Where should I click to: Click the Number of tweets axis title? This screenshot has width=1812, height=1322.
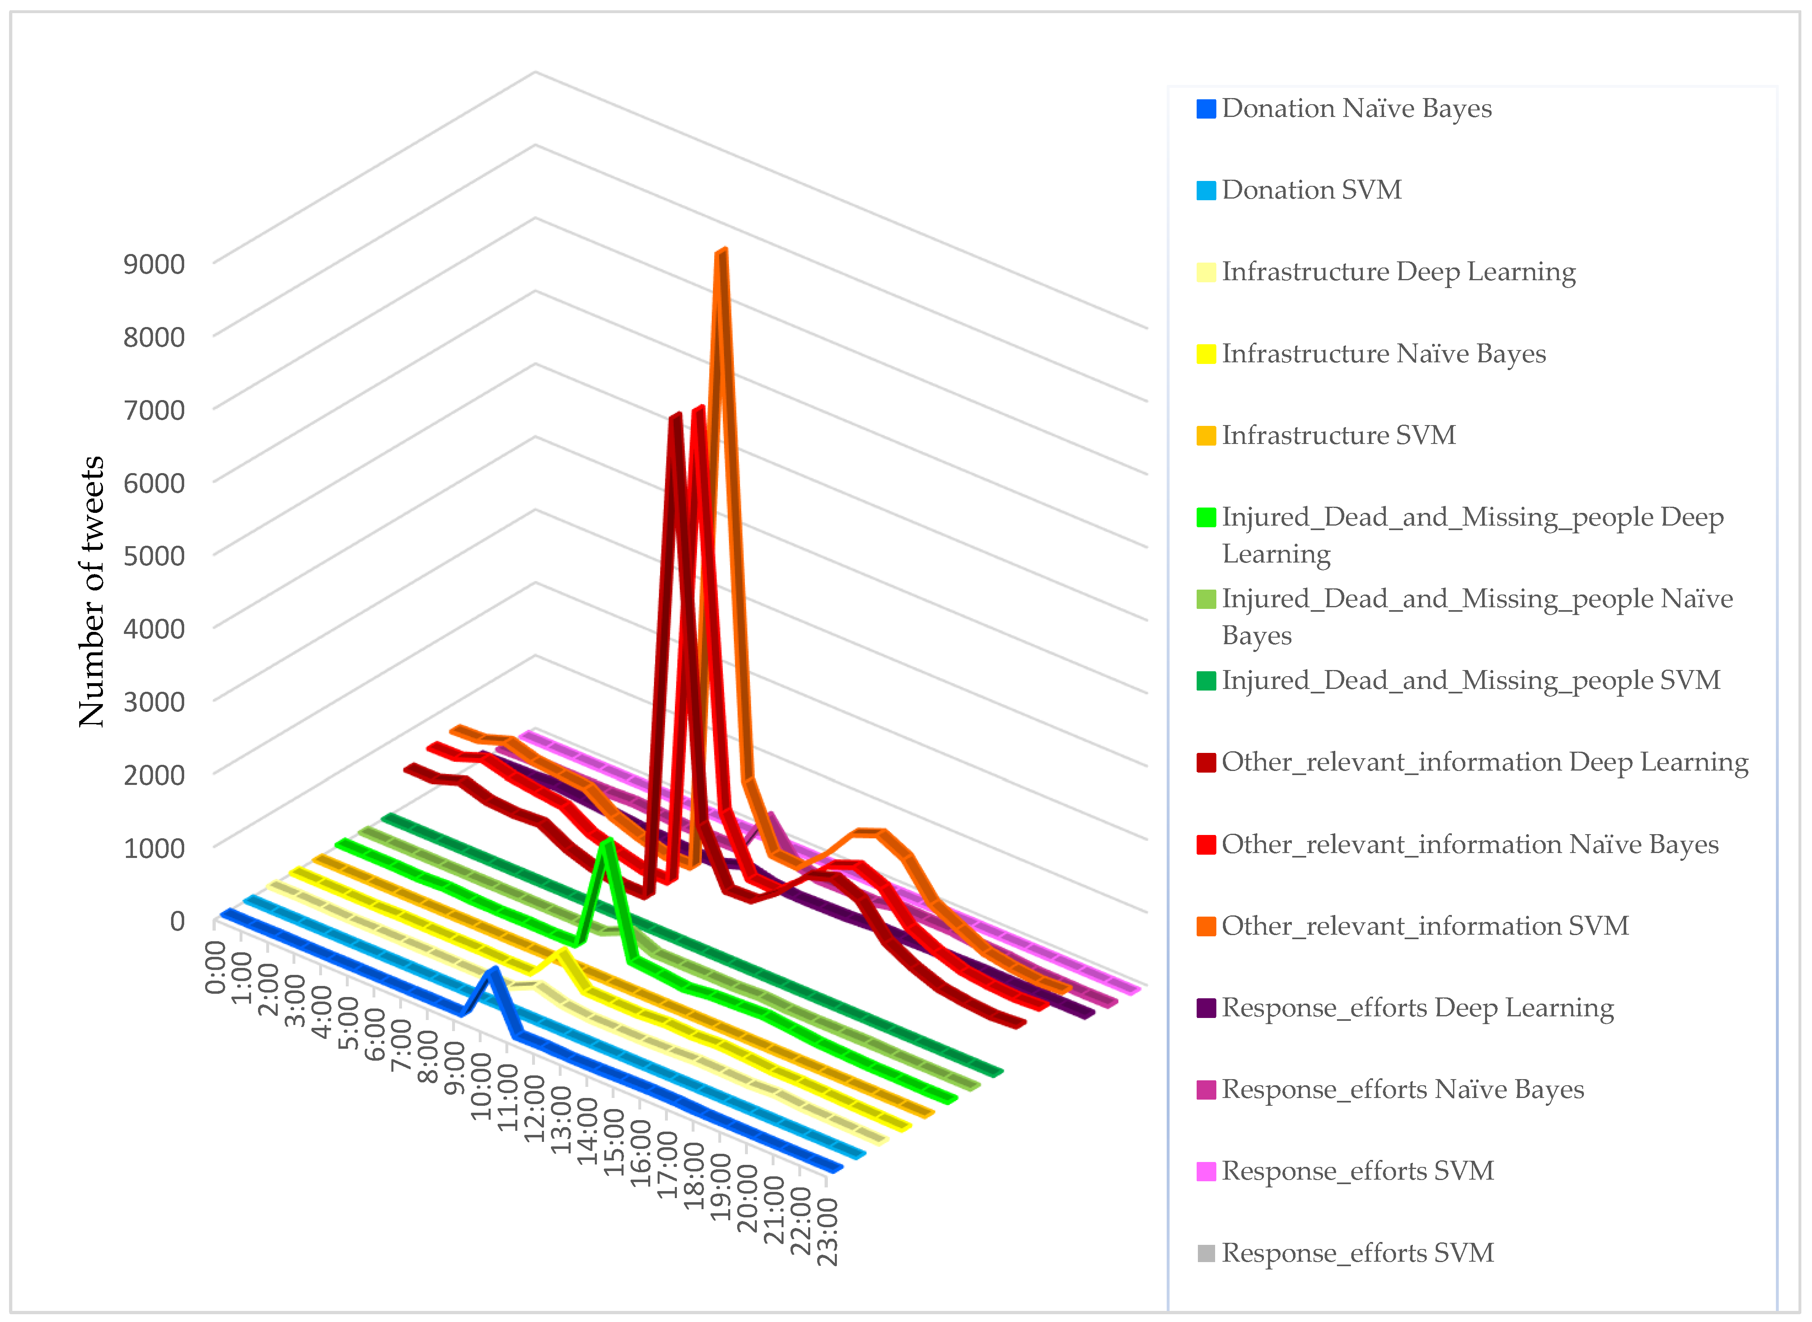[92, 591]
